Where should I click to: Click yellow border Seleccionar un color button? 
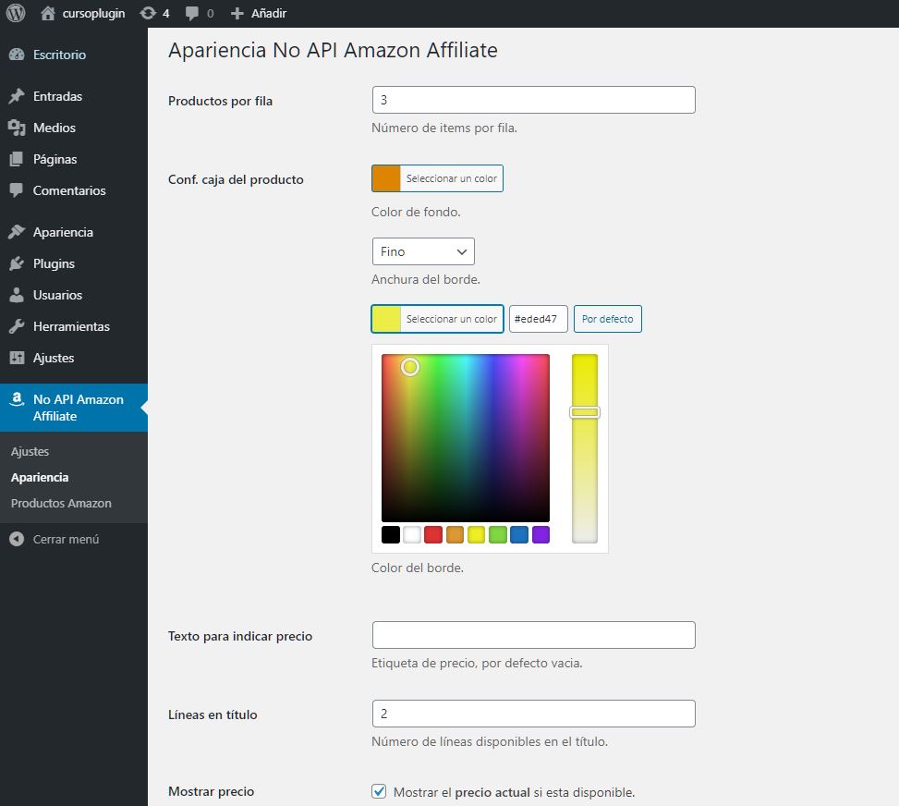pyautogui.click(x=437, y=319)
